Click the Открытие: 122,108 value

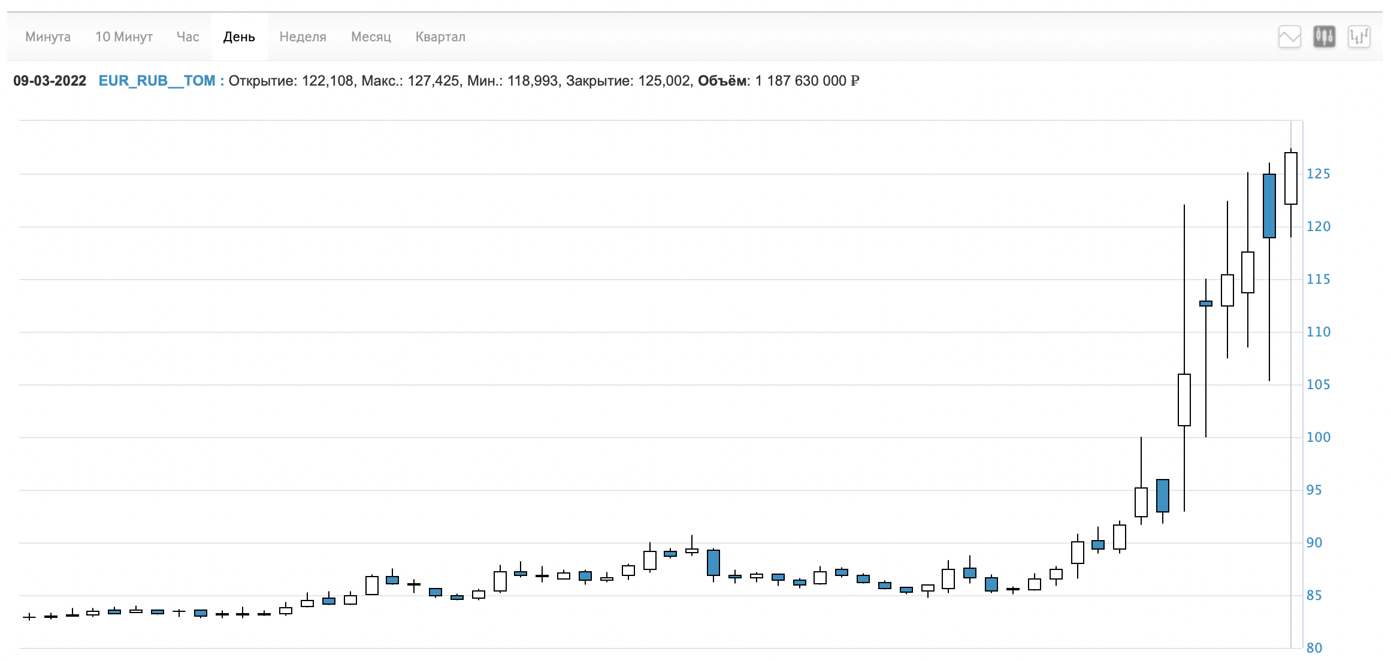pos(291,81)
